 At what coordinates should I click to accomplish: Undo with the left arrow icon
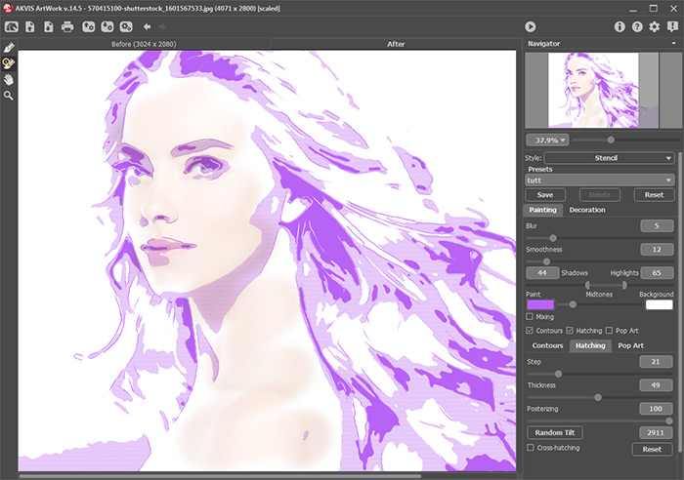147,26
